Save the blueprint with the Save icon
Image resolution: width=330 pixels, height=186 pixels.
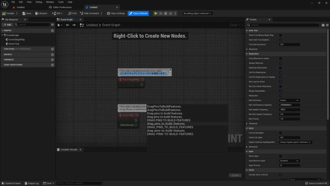pyautogui.click(x=24, y=13)
